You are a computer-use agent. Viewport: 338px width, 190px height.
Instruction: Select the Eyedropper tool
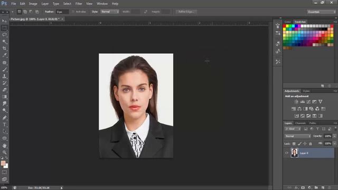(x=4, y=55)
